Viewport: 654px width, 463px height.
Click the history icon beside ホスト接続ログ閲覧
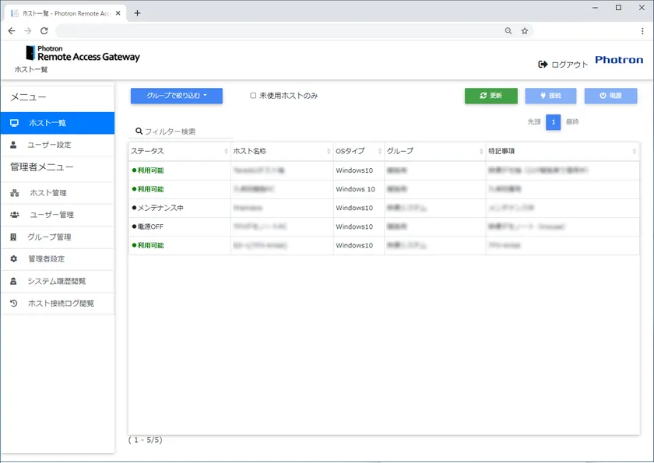(14, 303)
